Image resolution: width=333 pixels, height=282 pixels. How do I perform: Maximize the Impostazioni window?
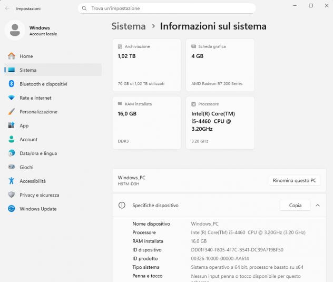click(x=311, y=5)
